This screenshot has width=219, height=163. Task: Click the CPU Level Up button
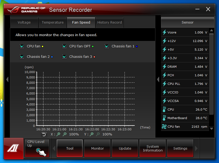[37, 148]
